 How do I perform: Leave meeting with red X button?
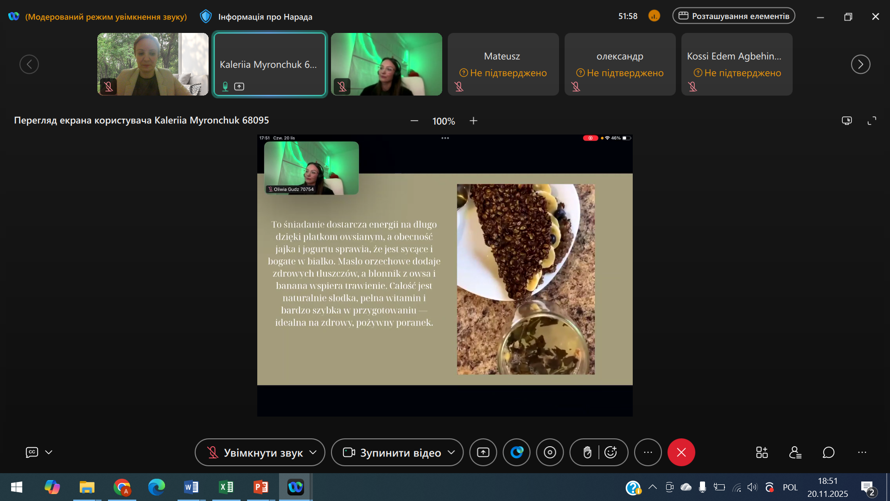tap(681, 452)
